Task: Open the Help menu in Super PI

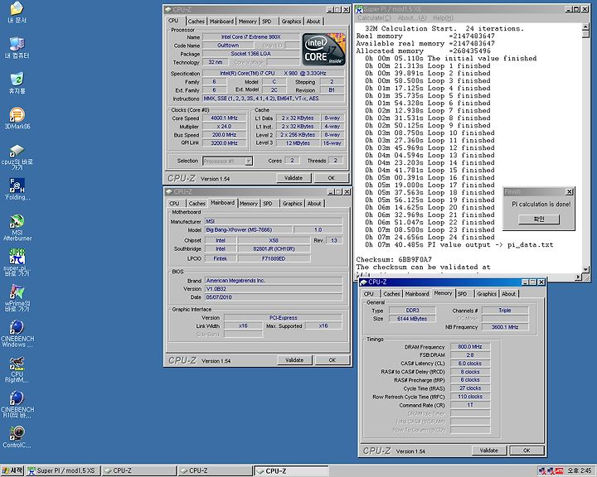Action: coord(443,18)
